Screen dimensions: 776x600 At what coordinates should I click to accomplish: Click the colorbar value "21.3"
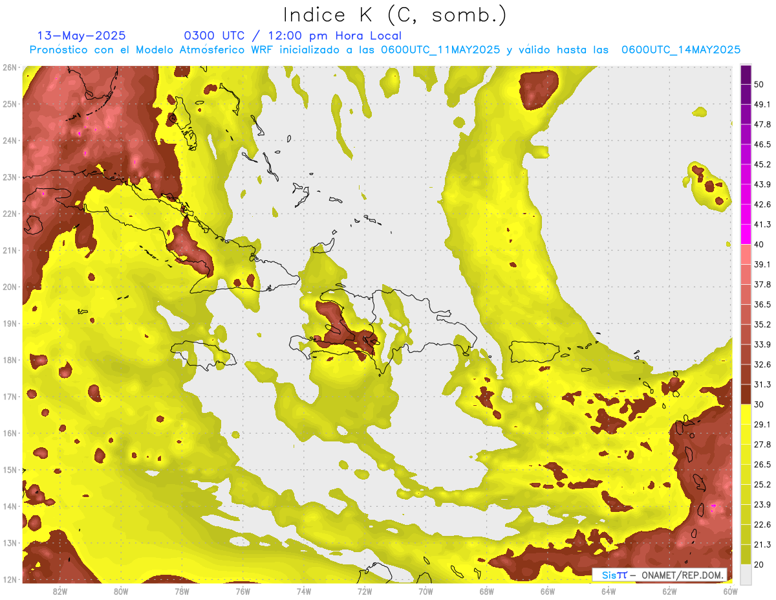(762, 544)
